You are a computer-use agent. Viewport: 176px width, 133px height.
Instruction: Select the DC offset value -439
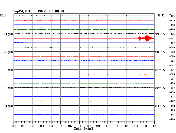click(172, 110)
